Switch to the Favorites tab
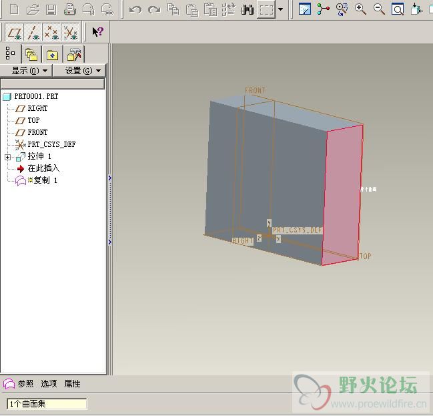Image resolution: width=433 pixels, height=416 pixels. coord(52,55)
